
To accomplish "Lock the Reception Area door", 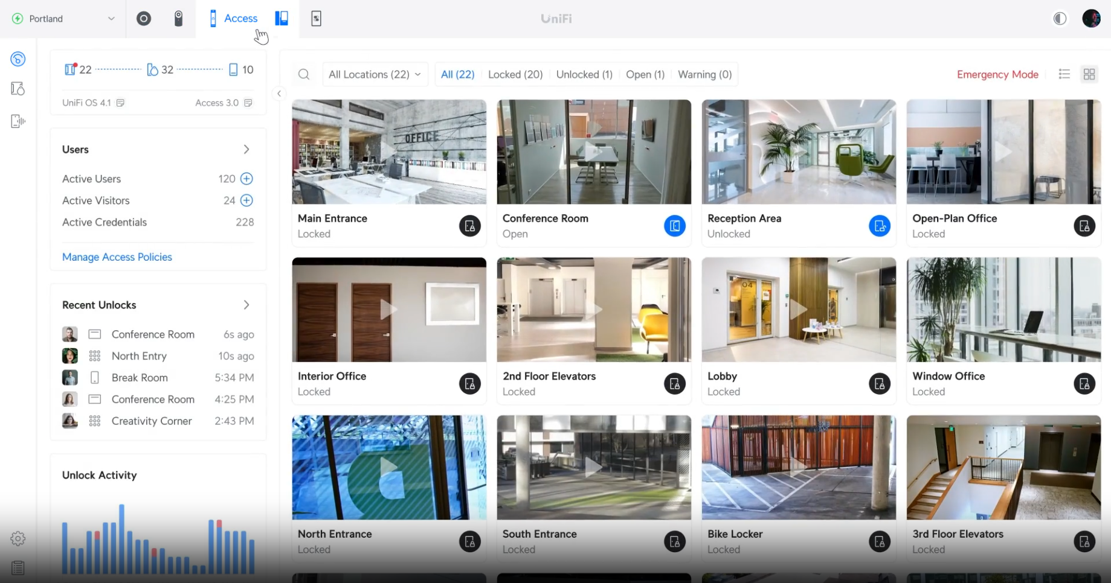I will point(880,226).
